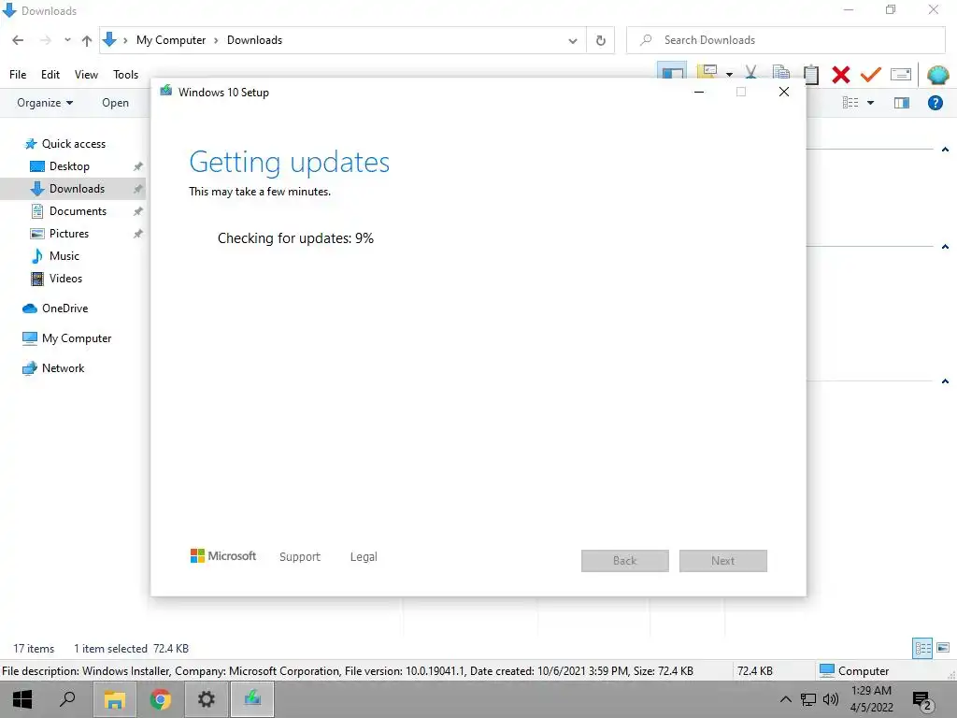Open the Organize dropdown

coord(45,103)
